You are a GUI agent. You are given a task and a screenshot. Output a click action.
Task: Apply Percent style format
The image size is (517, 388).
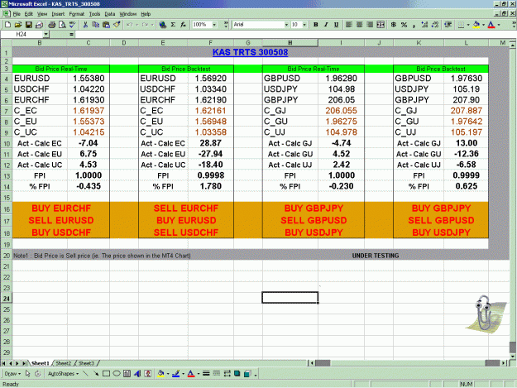click(404, 25)
